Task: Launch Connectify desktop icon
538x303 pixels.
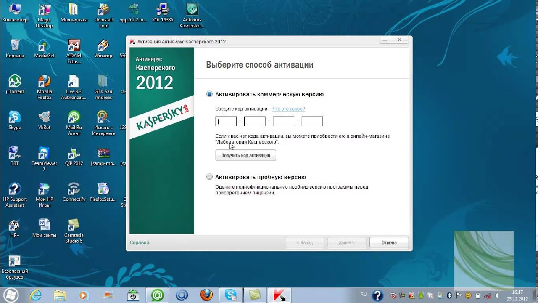Action: click(74, 192)
